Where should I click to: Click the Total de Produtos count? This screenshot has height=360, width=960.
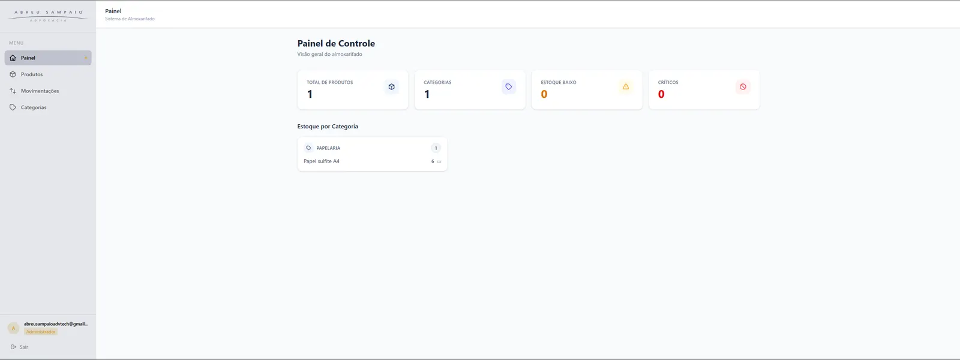pos(310,94)
